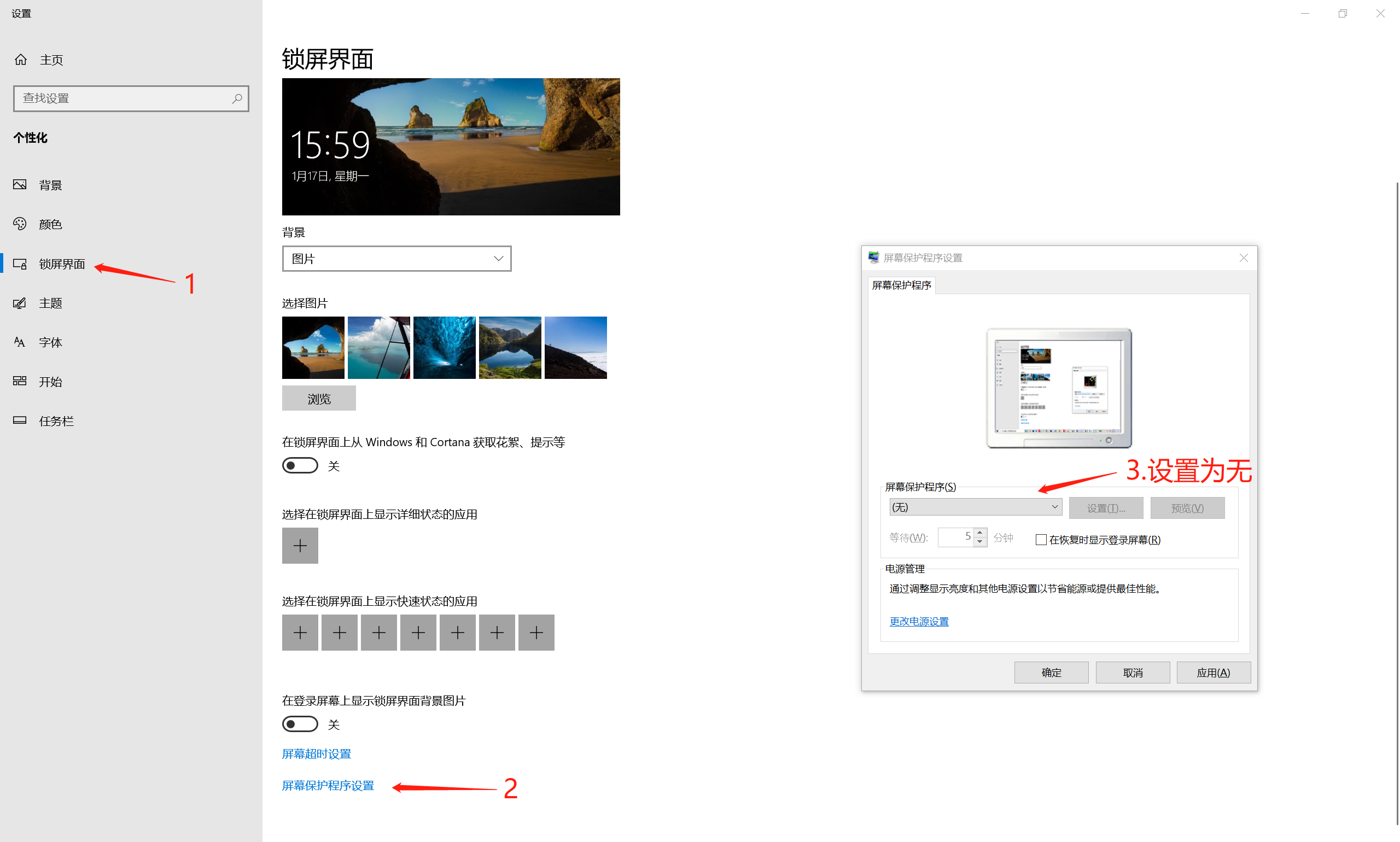The width and height of the screenshot is (1400, 842).
Task: Open Background (背景) settings icon
Action: tap(20, 185)
